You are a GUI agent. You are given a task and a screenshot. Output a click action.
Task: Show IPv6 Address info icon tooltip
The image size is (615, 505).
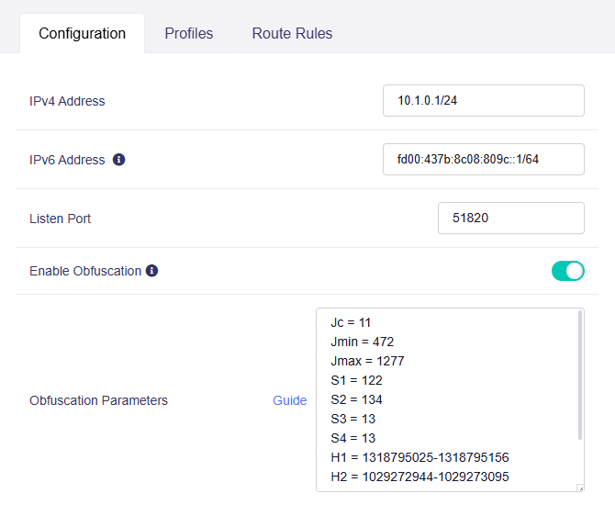[118, 160]
